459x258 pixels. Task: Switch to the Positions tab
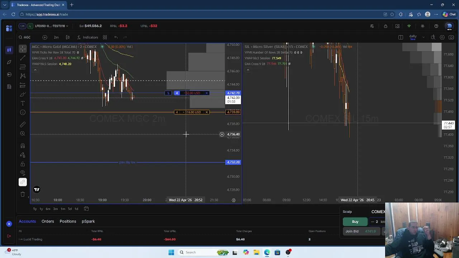click(68, 221)
